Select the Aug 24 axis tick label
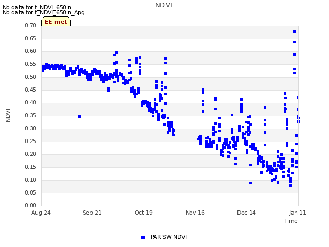This screenshot has height=247, width=329. [x=41, y=213]
